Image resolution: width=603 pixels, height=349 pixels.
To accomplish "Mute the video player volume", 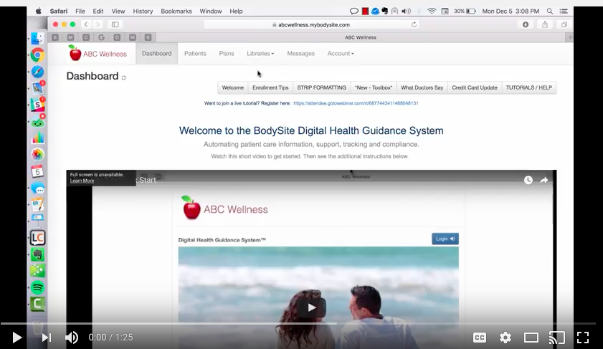I will pyautogui.click(x=72, y=338).
